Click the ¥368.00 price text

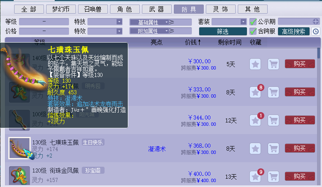click(x=200, y=146)
